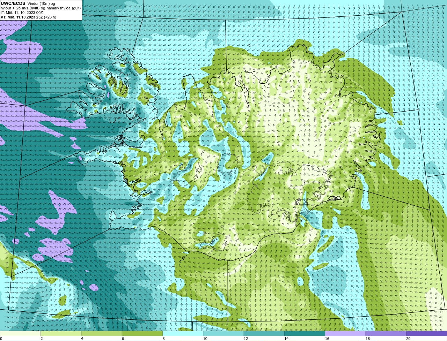The height and width of the screenshot is (341, 447).
Task: Click the "4" label on color scale
Action: point(82,339)
